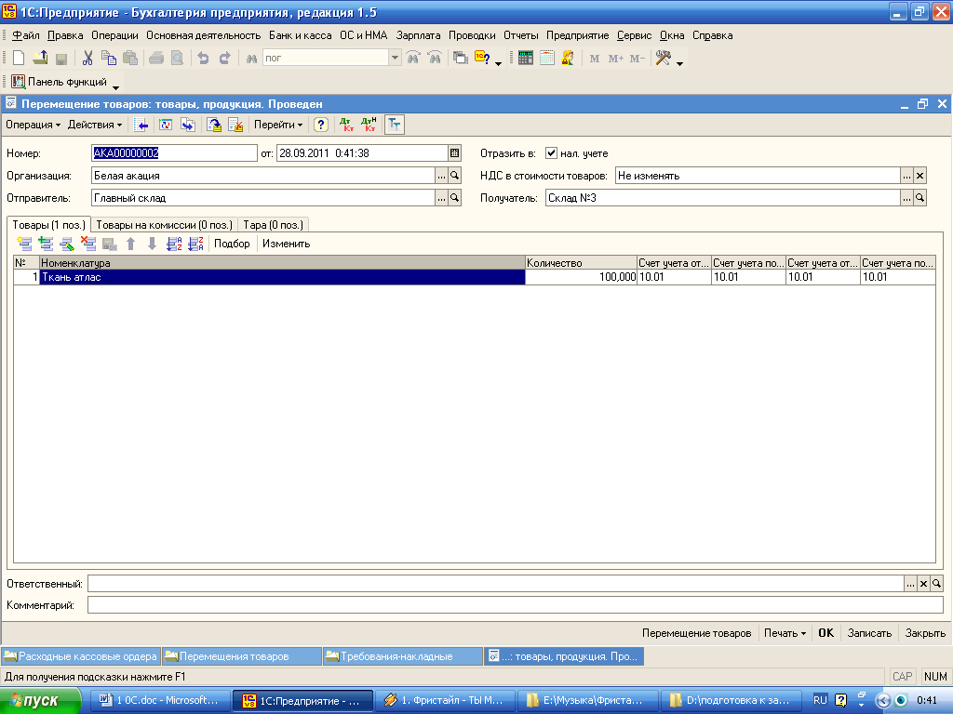Switch to Расходные кассовые ордера window tab
This screenshot has width=953, height=714.
pyautogui.click(x=81, y=656)
